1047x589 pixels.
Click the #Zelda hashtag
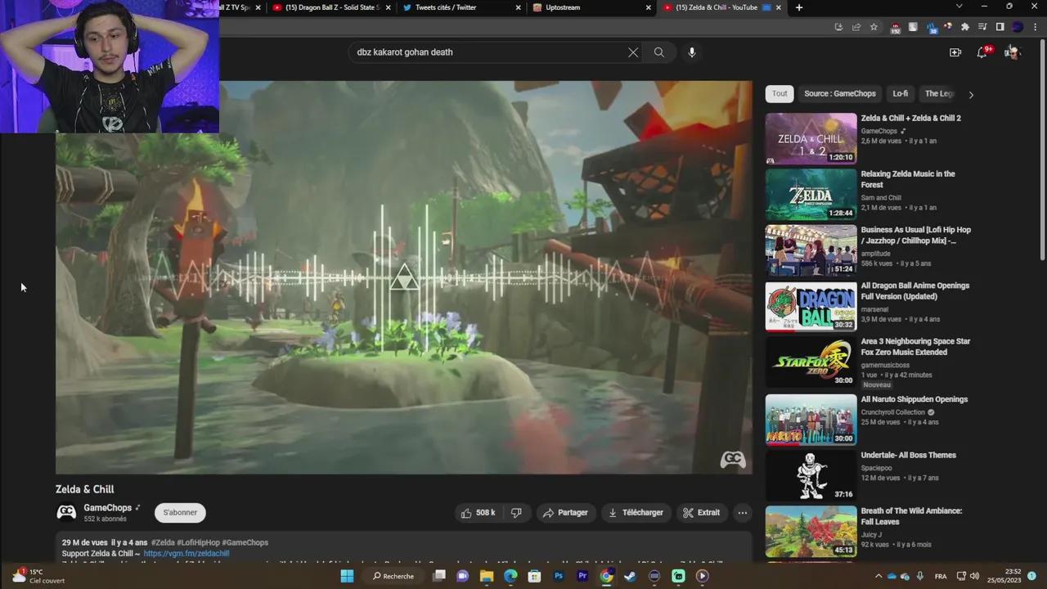[x=163, y=542]
